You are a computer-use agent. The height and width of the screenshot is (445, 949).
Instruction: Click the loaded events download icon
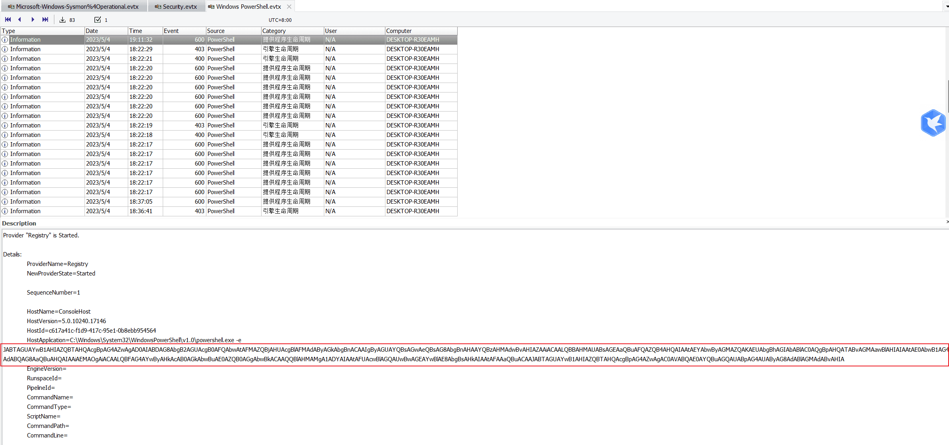point(62,20)
